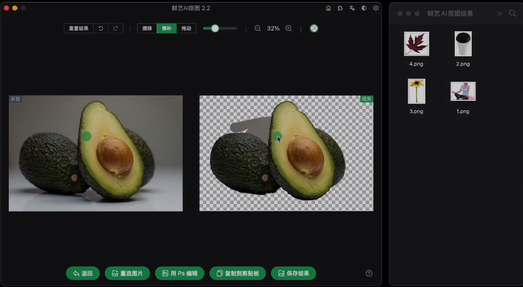Click the 1.png file name
Image resolution: width=523 pixels, height=287 pixels.
coord(463,111)
